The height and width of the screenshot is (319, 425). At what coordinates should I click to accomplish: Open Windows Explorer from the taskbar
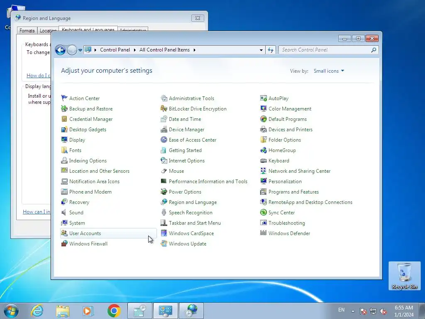(63, 311)
